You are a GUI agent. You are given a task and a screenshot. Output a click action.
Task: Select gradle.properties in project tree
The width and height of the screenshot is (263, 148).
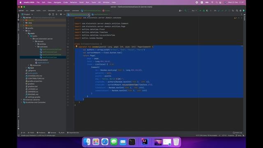coord(35,81)
